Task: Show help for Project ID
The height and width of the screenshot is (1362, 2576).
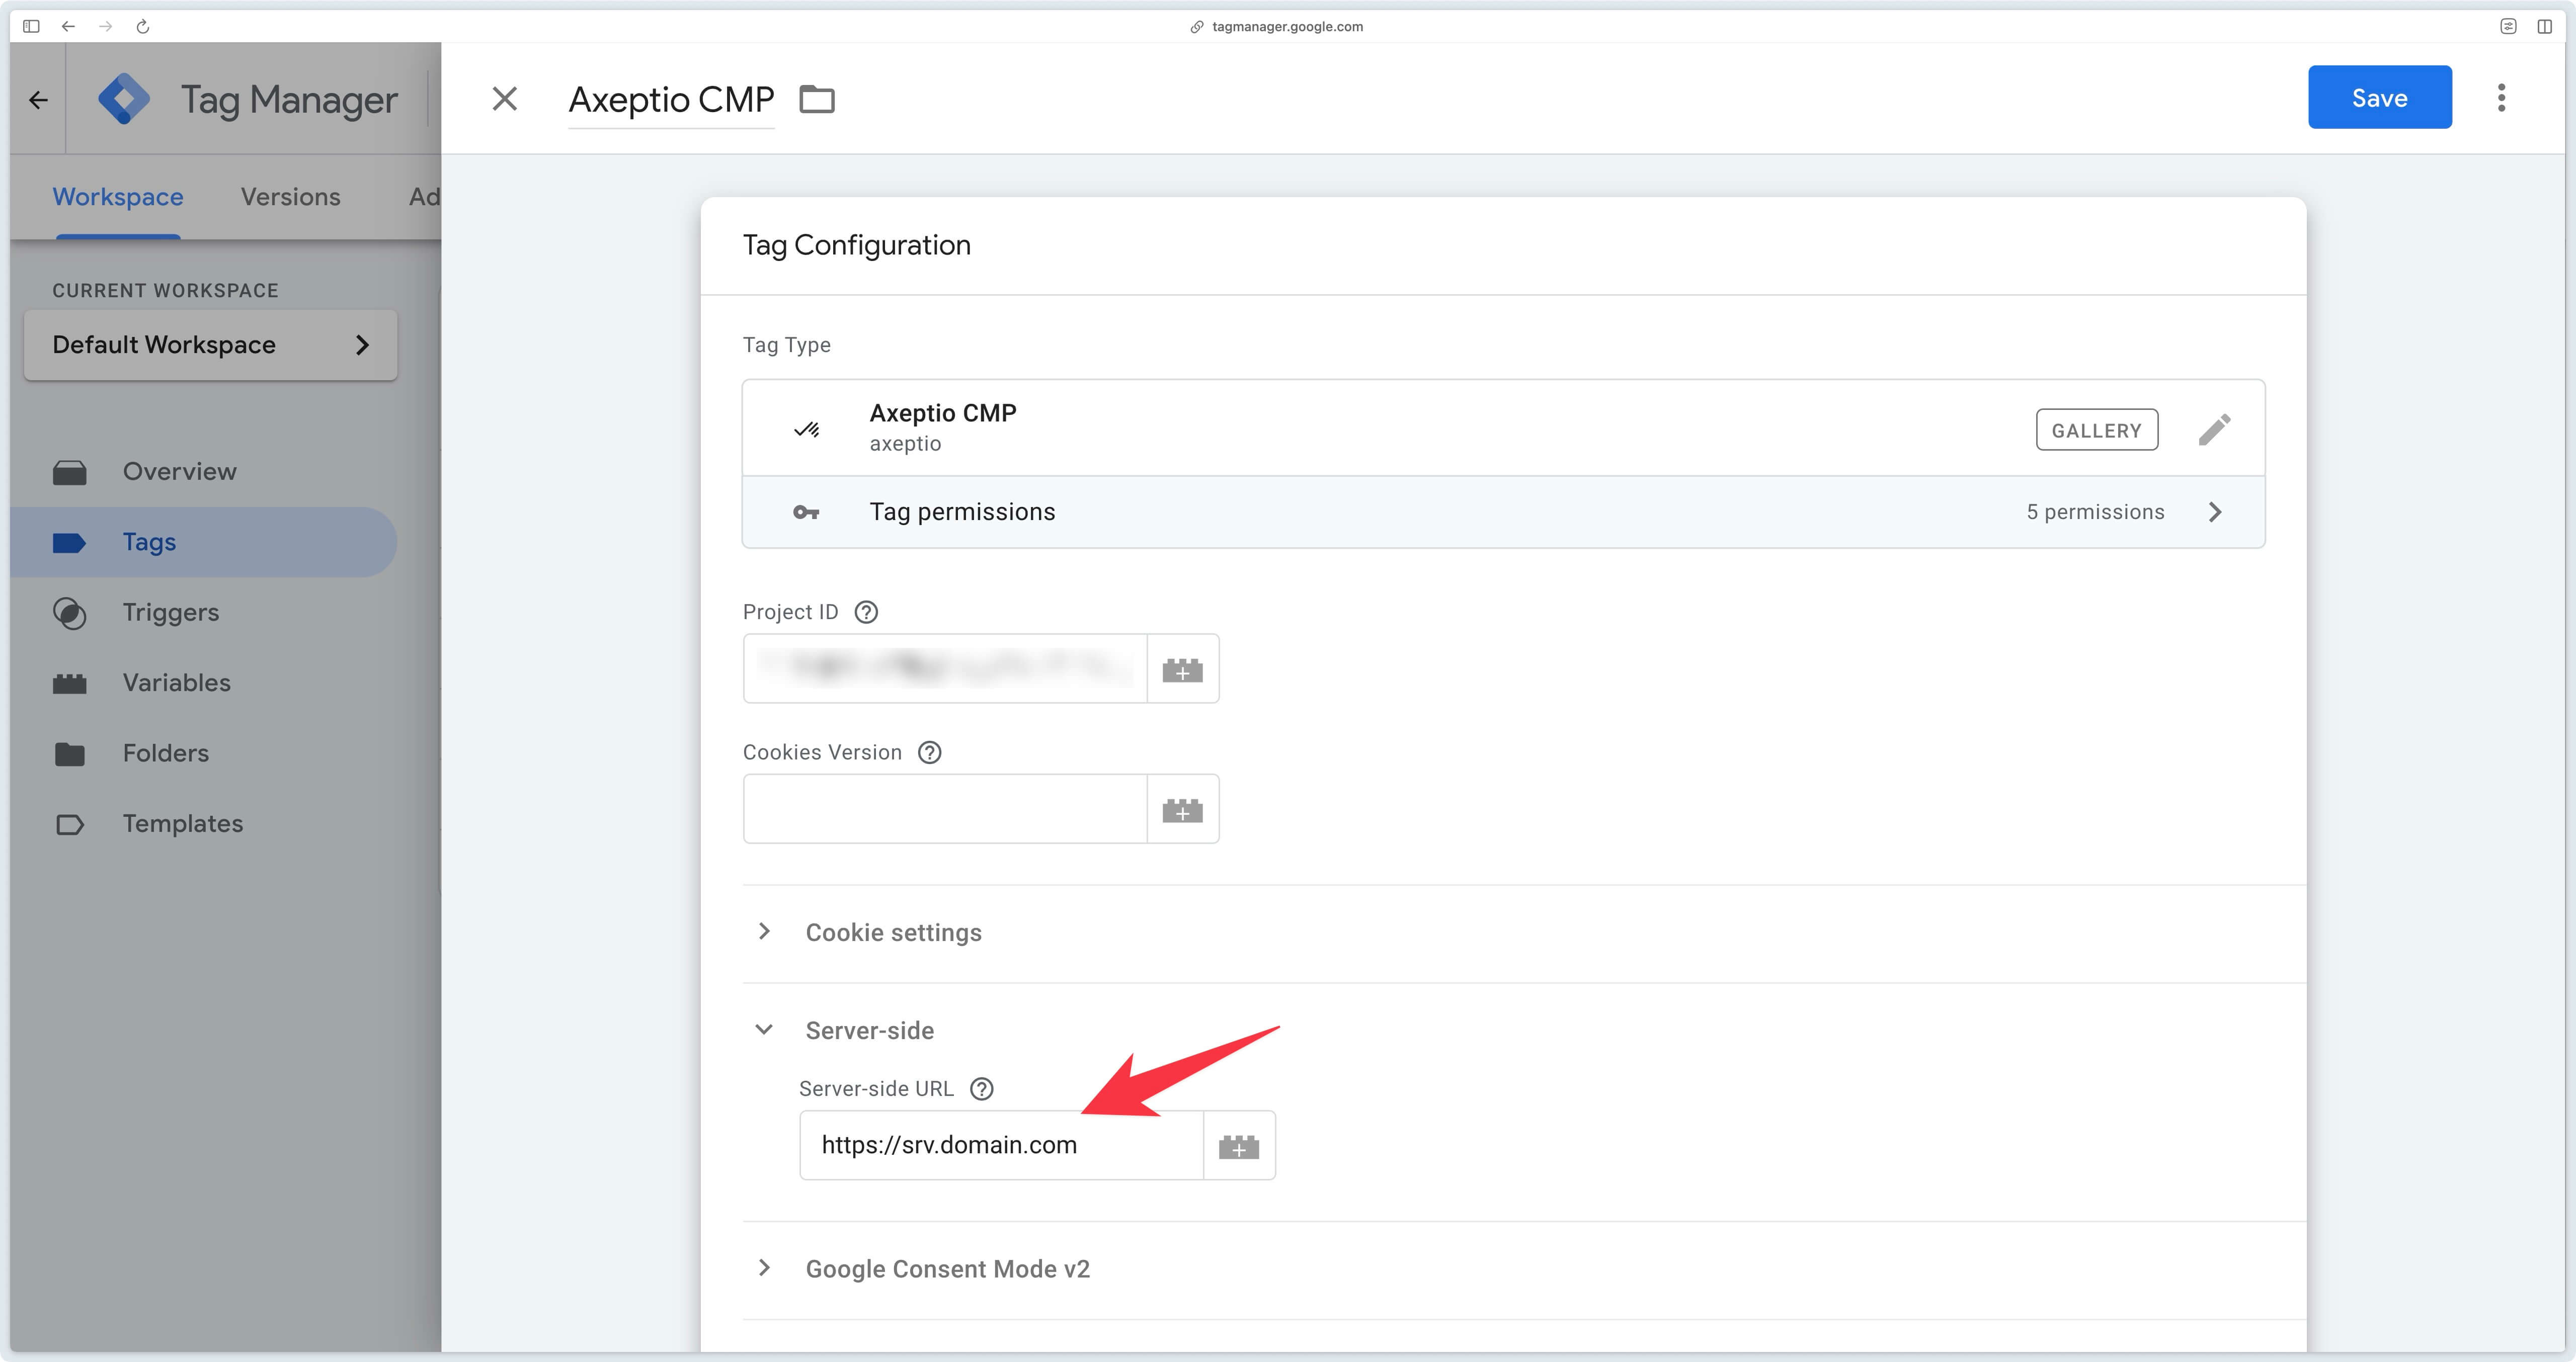Action: 866,612
